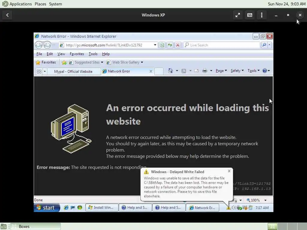Click the Show Desktop Quick Launch icon

click(73, 208)
